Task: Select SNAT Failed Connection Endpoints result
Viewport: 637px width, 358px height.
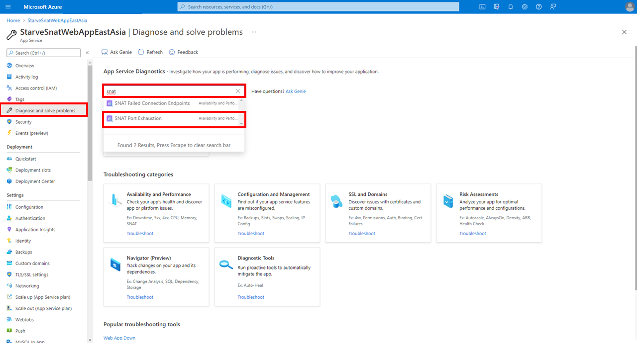Action: 152,103
